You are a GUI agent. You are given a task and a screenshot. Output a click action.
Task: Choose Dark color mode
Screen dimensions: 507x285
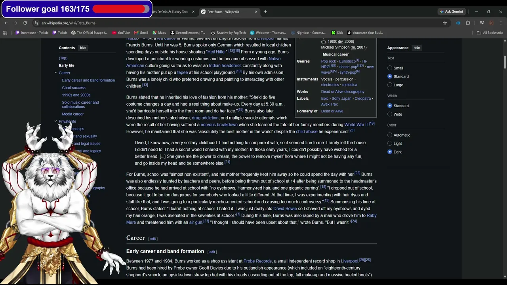pos(390,152)
